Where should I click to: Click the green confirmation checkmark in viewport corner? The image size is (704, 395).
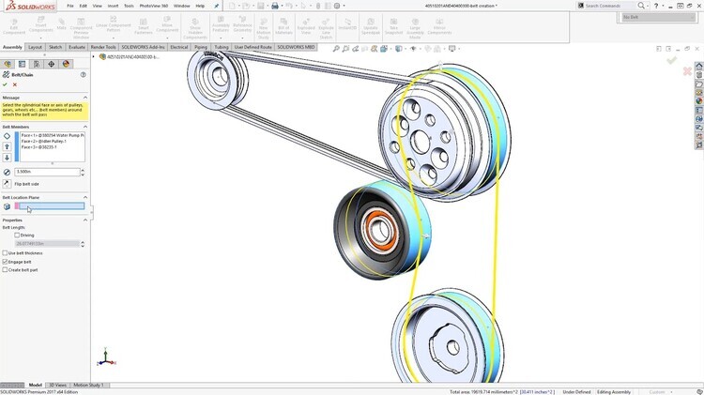tap(671, 61)
